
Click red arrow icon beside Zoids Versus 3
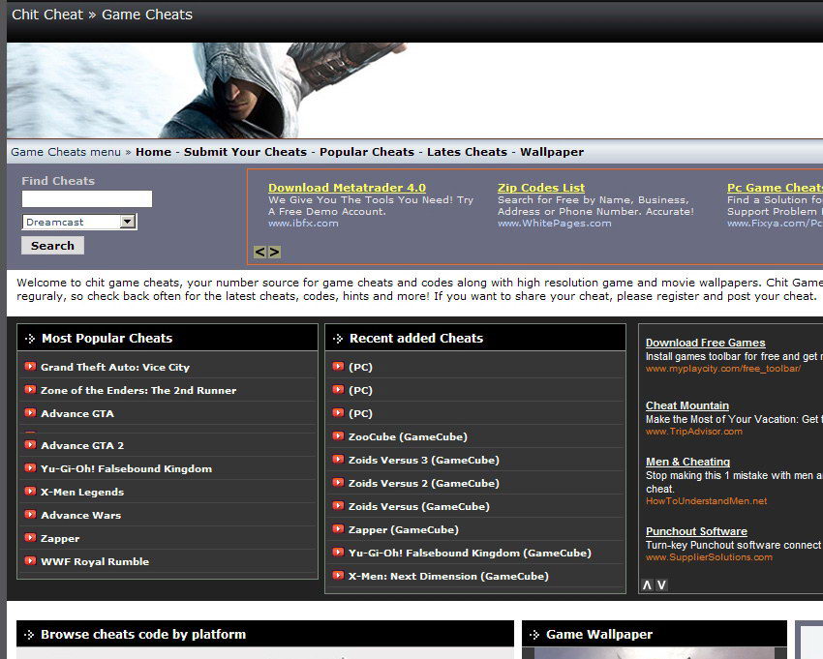point(338,459)
